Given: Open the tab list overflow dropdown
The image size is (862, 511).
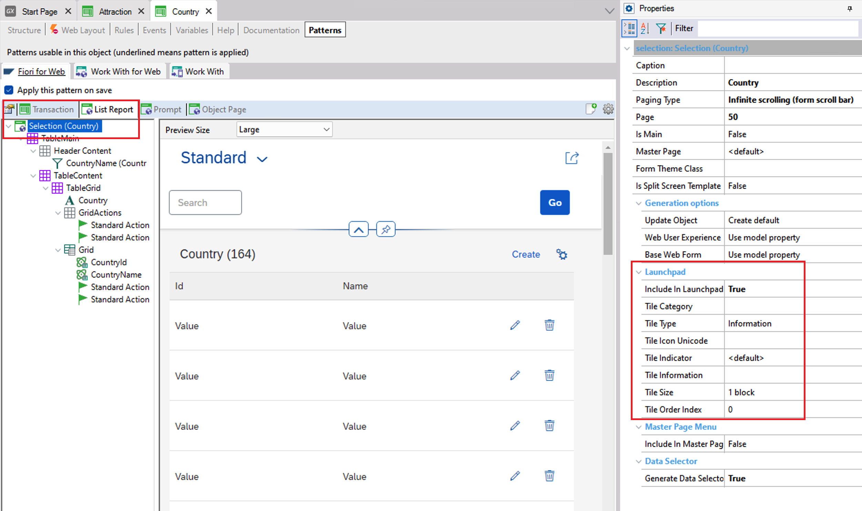Looking at the screenshot, I should [x=609, y=11].
